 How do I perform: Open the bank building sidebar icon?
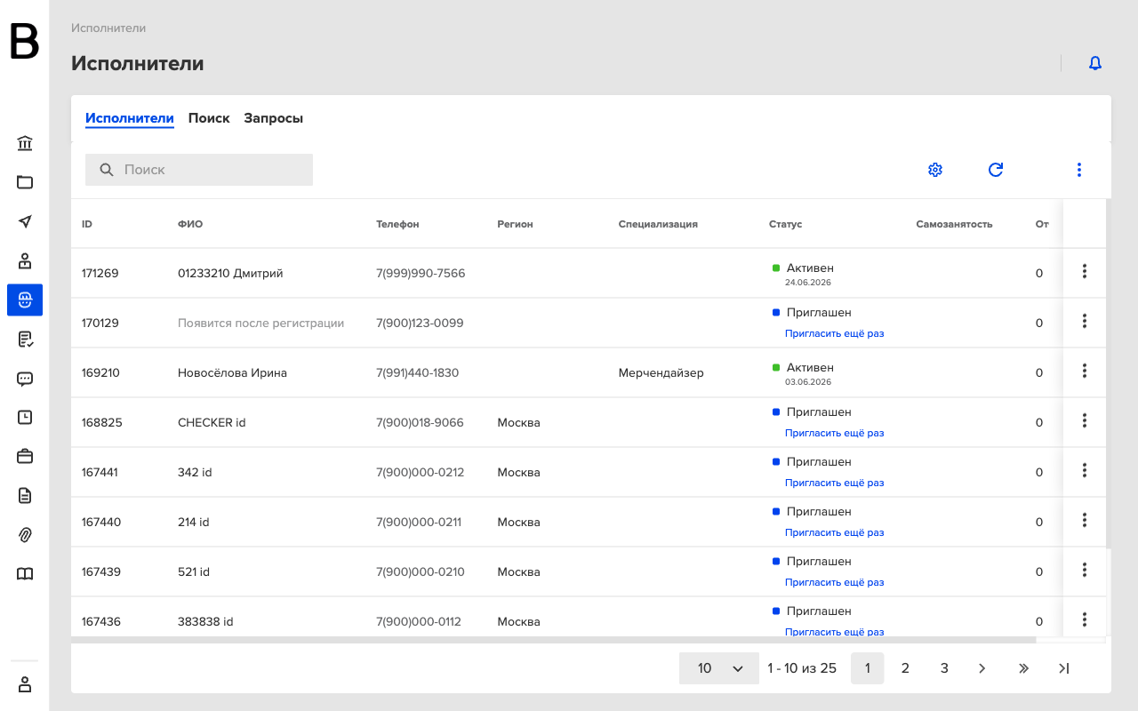(x=25, y=143)
